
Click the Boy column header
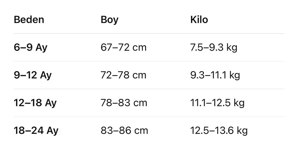[110, 20]
